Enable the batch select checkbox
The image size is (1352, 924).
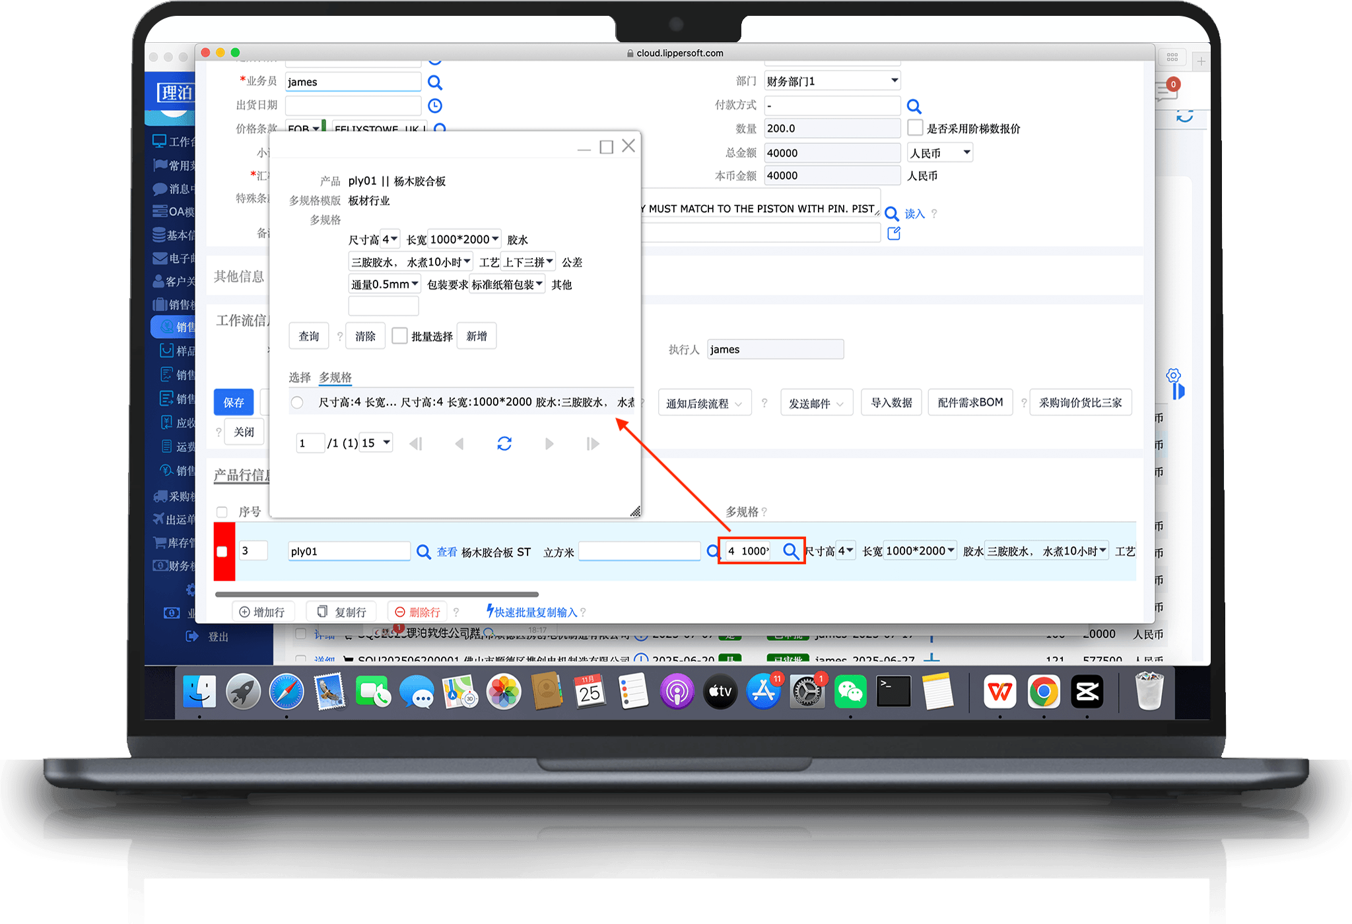pyautogui.click(x=399, y=336)
